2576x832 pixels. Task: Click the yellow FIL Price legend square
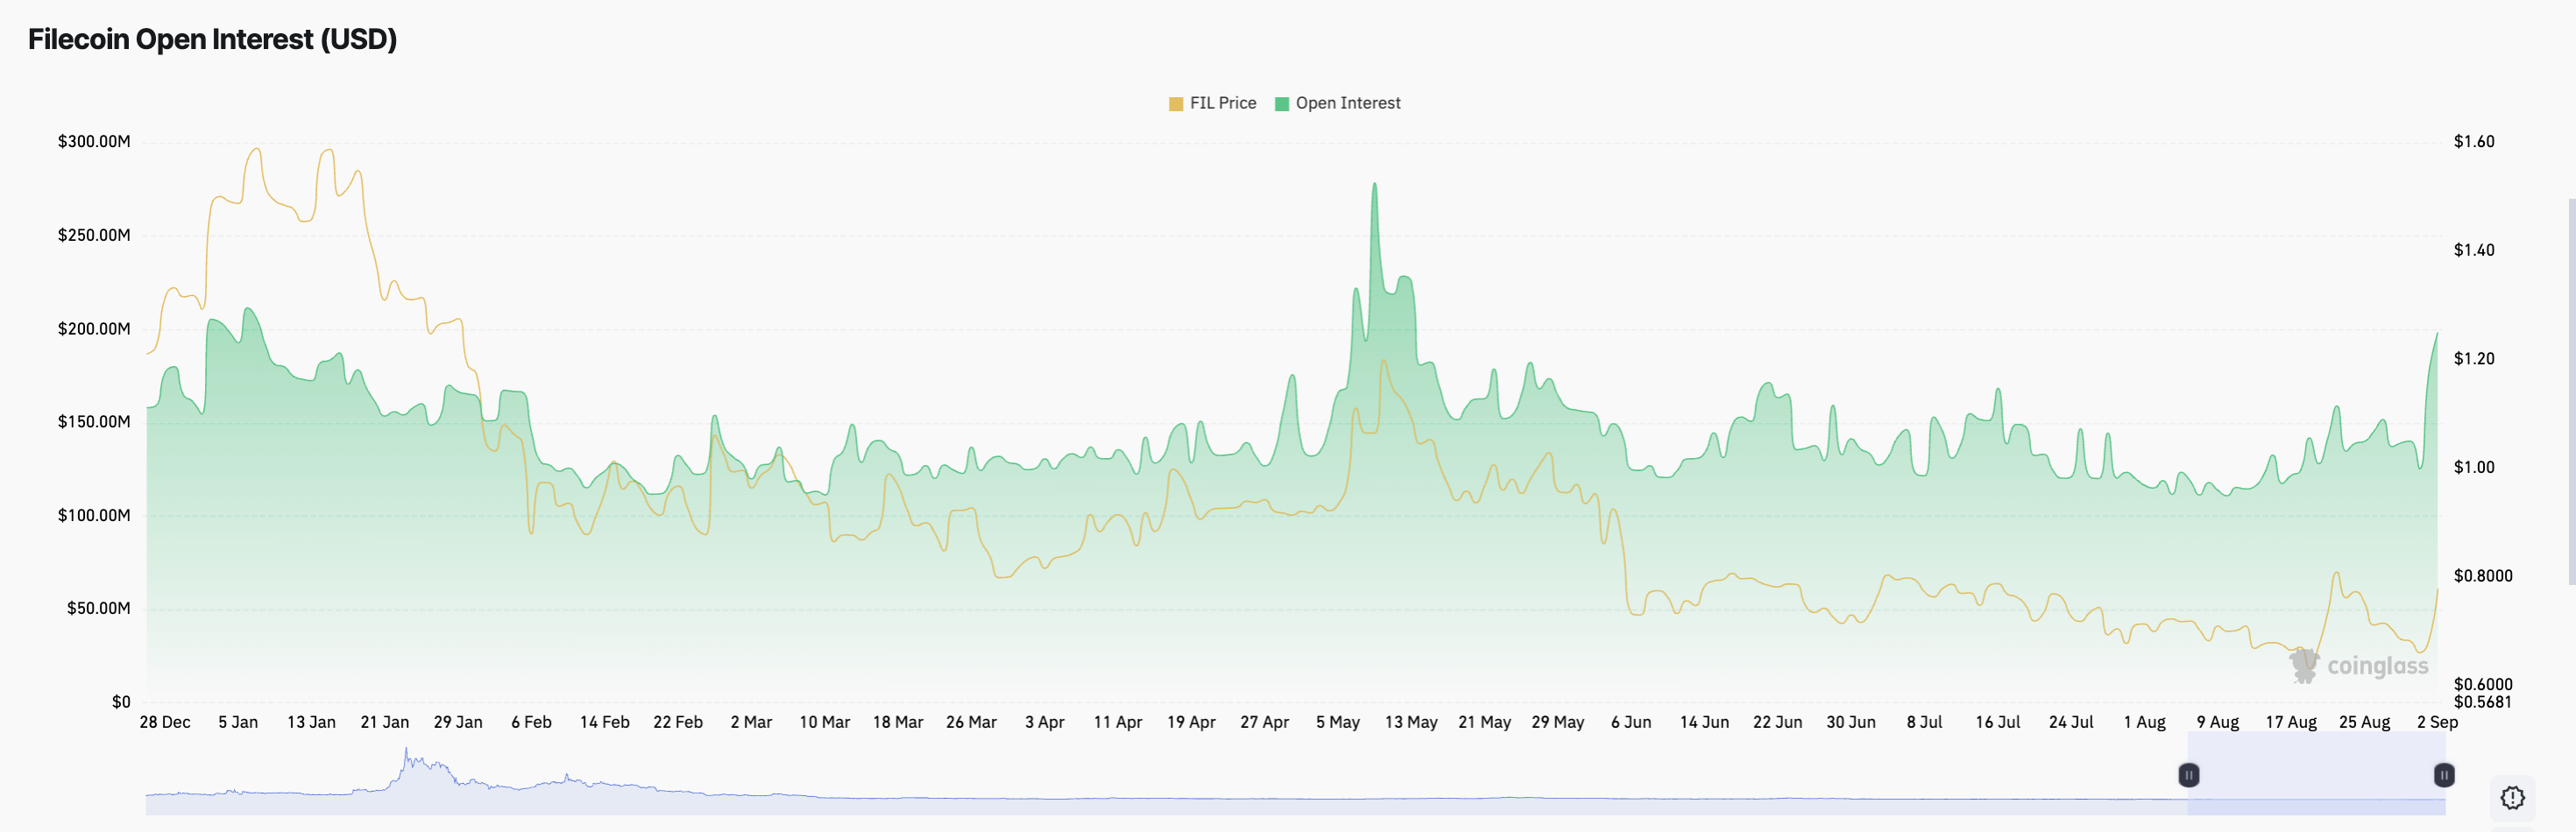(1176, 104)
